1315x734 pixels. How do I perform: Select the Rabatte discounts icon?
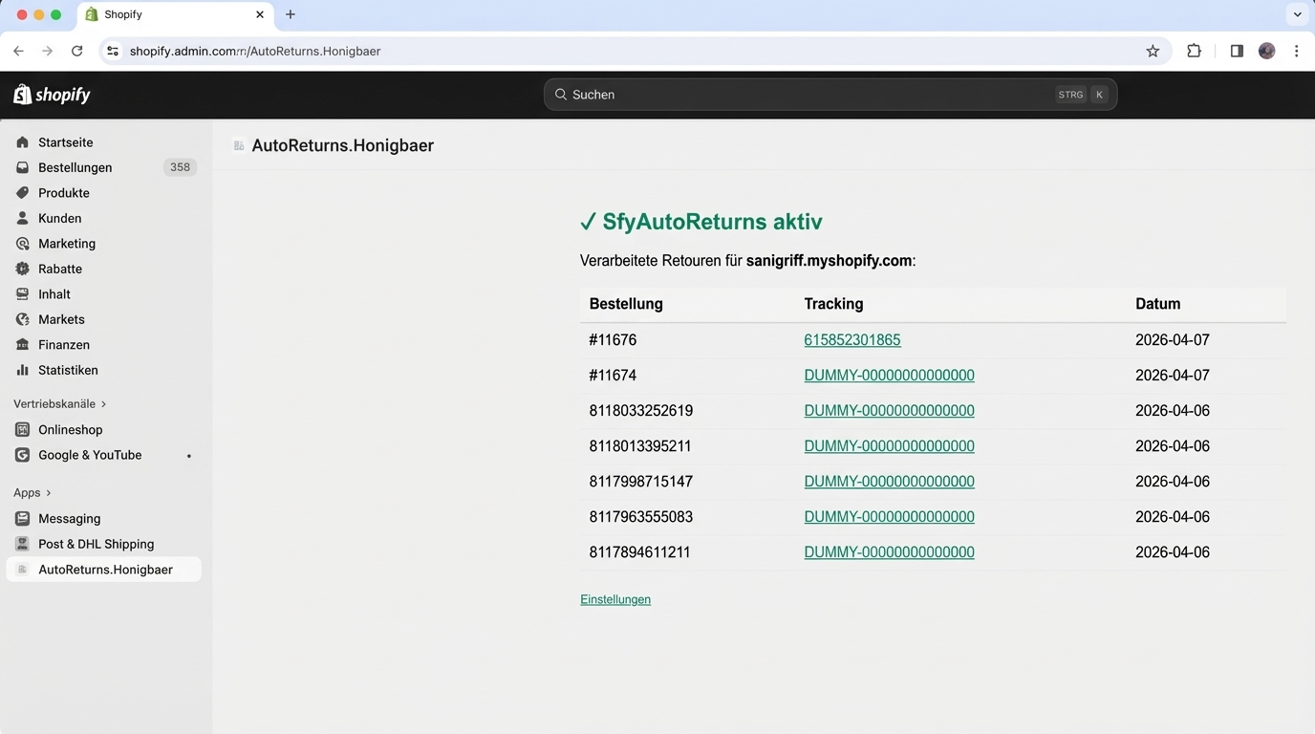22,269
